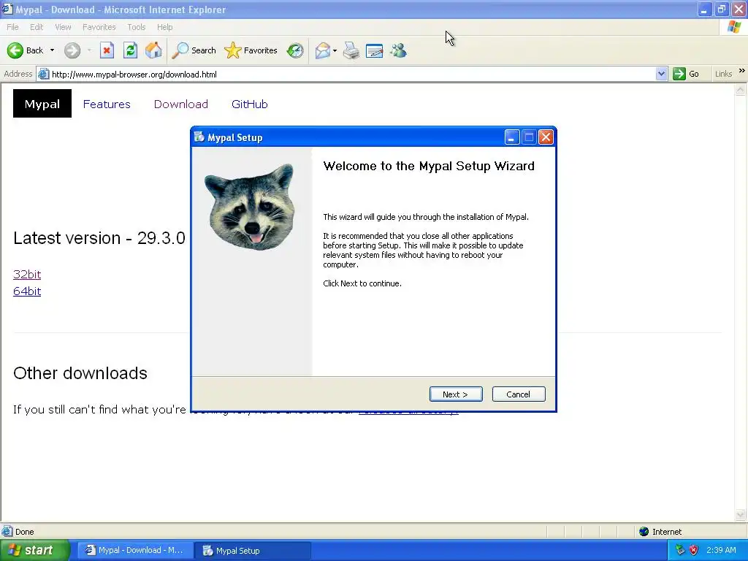Screen dimensions: 748x561
Task: Open the Favorites menu in menu bar
Action: (99, 27)
